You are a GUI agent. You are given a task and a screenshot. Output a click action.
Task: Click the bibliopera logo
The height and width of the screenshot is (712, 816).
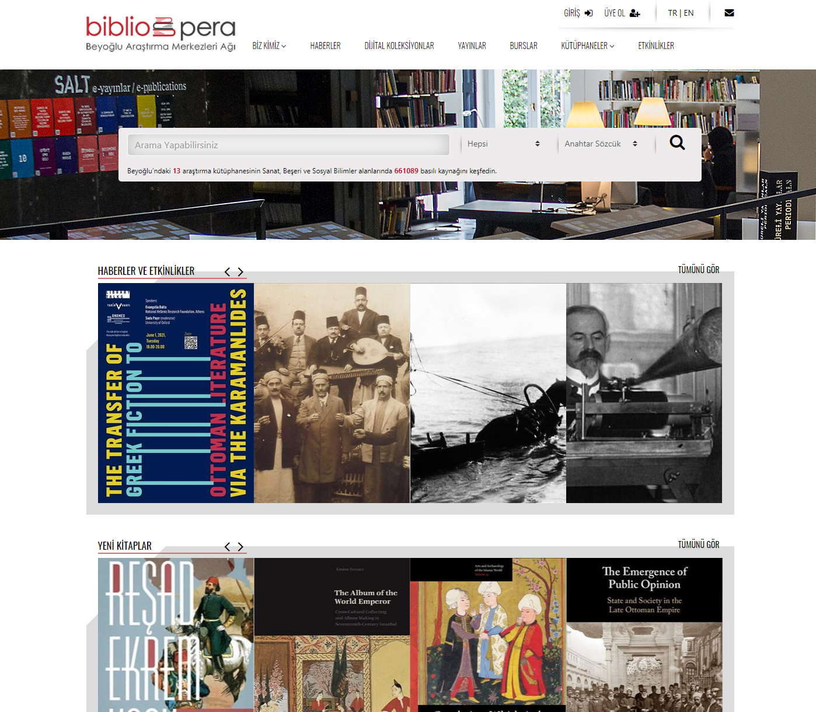[161, 34]
